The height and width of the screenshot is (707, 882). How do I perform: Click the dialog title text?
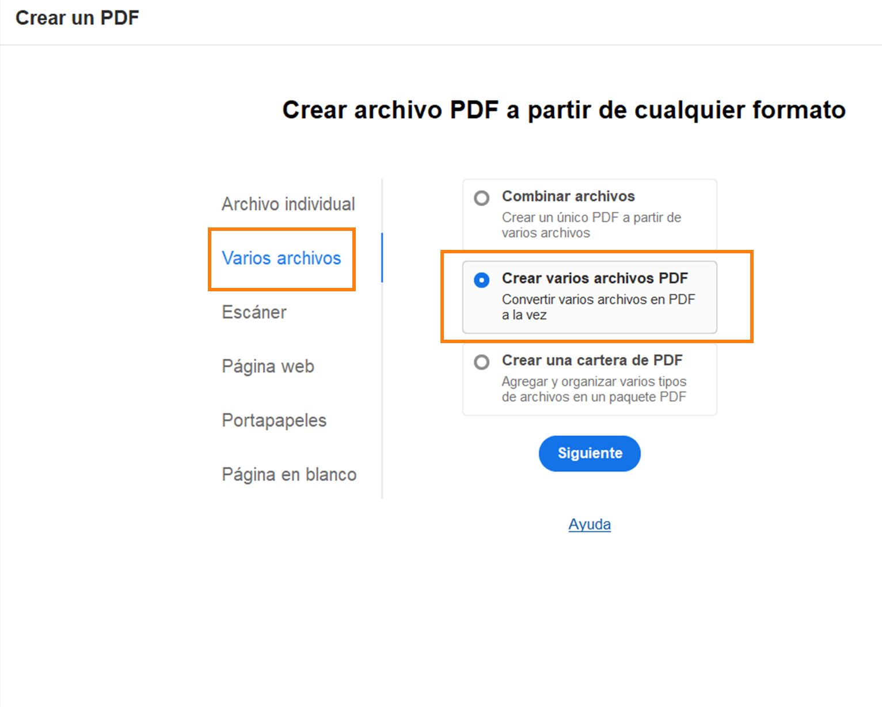563,109
